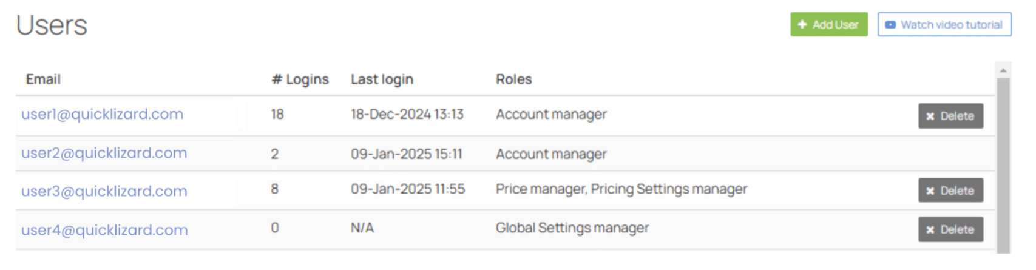Click the Roles column header
This screenshot has width=1036, height=270.
click(x=513, y=79)
